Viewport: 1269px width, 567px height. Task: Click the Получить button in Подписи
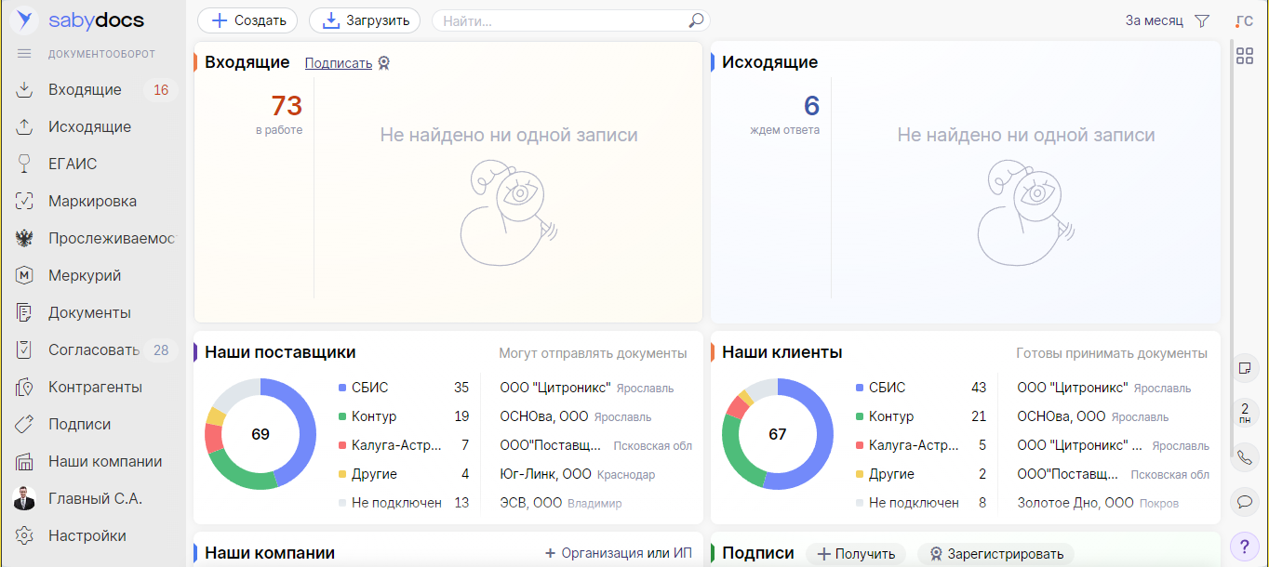pyautogui.click(x=856, y=554)
